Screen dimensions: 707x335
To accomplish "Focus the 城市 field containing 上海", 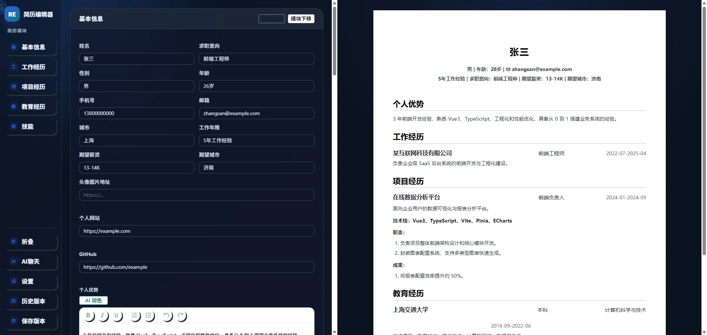I will tap(137, 140).
